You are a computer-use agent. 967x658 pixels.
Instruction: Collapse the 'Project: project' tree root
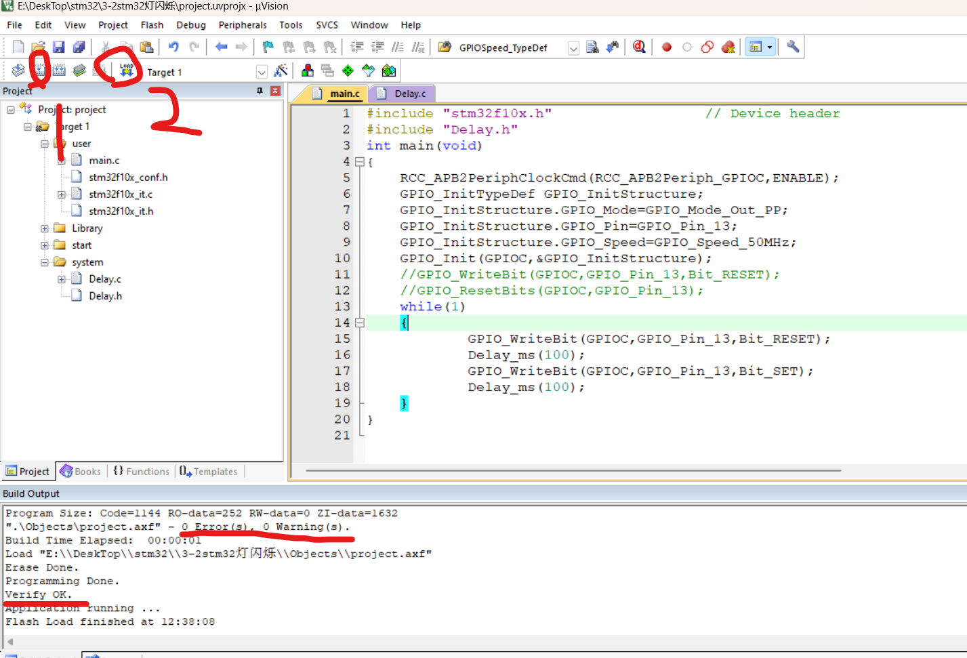click(x=11, y=110)
